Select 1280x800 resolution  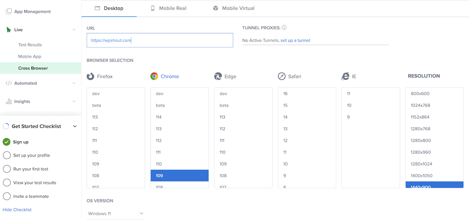click(x=434, y=140)
